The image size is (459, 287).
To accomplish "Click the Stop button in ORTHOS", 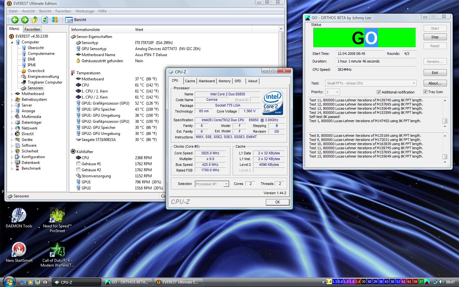I will pyautogui.click(x=435, y=37).
